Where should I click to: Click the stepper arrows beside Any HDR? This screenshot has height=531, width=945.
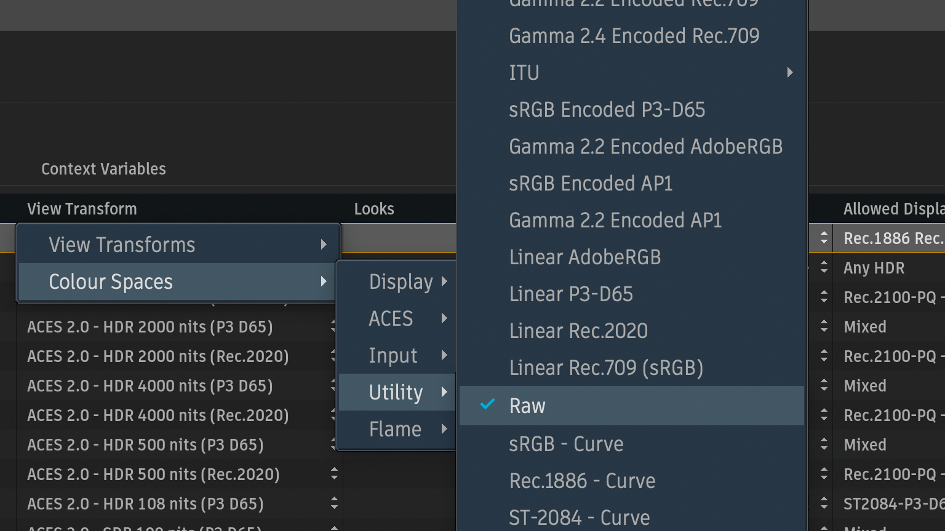tap(824, 267)
